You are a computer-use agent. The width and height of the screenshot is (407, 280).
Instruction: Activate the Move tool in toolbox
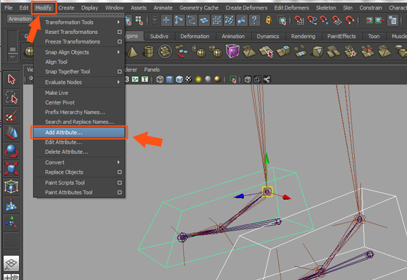tap(12, 133)
